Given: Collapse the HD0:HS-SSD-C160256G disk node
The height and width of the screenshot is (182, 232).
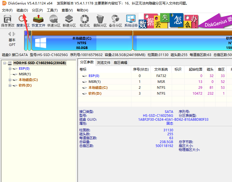Looking at the screenshot, I should pos(5,63).
